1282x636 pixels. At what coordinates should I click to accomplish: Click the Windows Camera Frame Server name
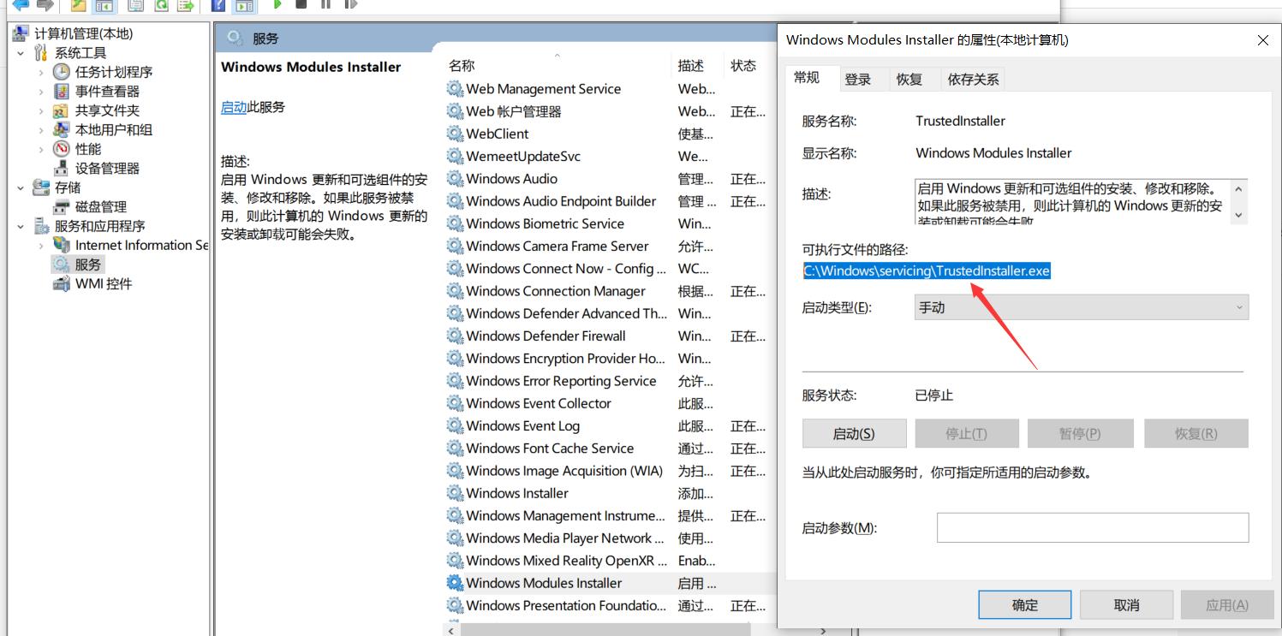click(558, 247)
